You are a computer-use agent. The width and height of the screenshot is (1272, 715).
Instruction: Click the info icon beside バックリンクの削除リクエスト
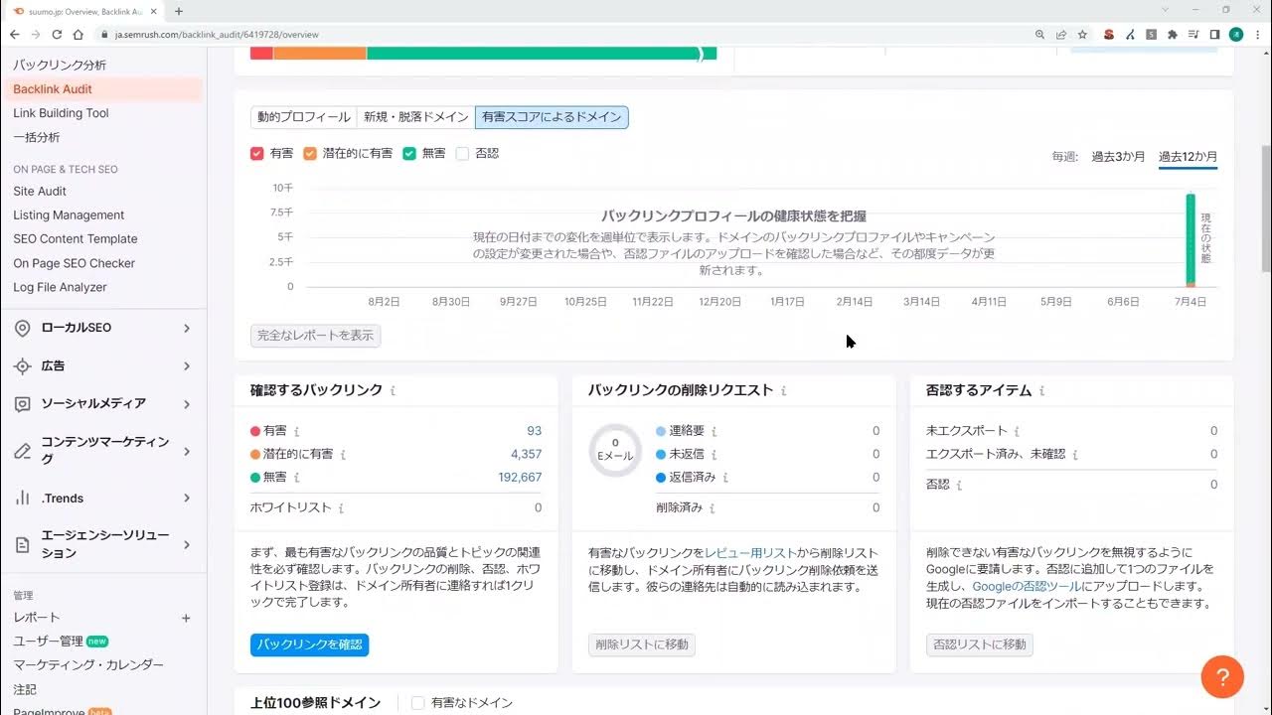(x=783, y=391)
